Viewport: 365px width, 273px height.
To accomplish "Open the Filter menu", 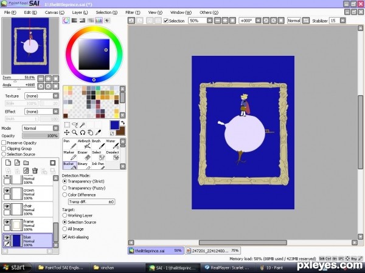I will (133, 13).
